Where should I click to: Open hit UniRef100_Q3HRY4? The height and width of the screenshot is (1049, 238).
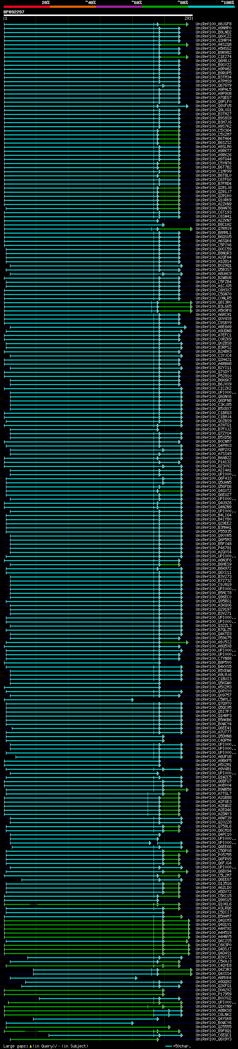(x=213, y=40)
